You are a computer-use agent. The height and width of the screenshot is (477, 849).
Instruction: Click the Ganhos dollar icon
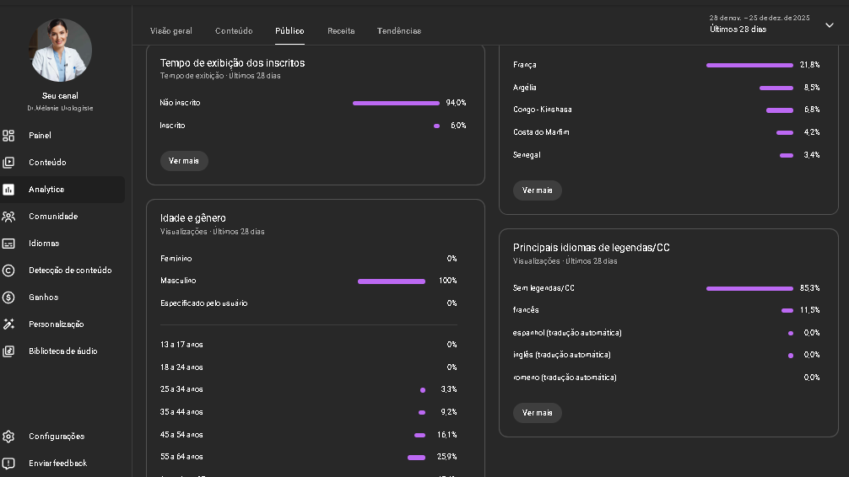pos(8,297)
